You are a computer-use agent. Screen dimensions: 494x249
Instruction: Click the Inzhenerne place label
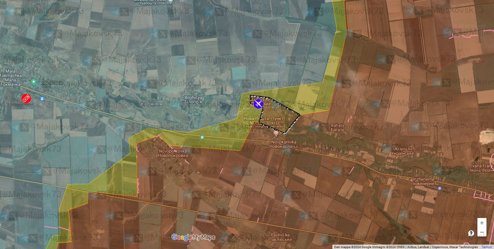424,181
